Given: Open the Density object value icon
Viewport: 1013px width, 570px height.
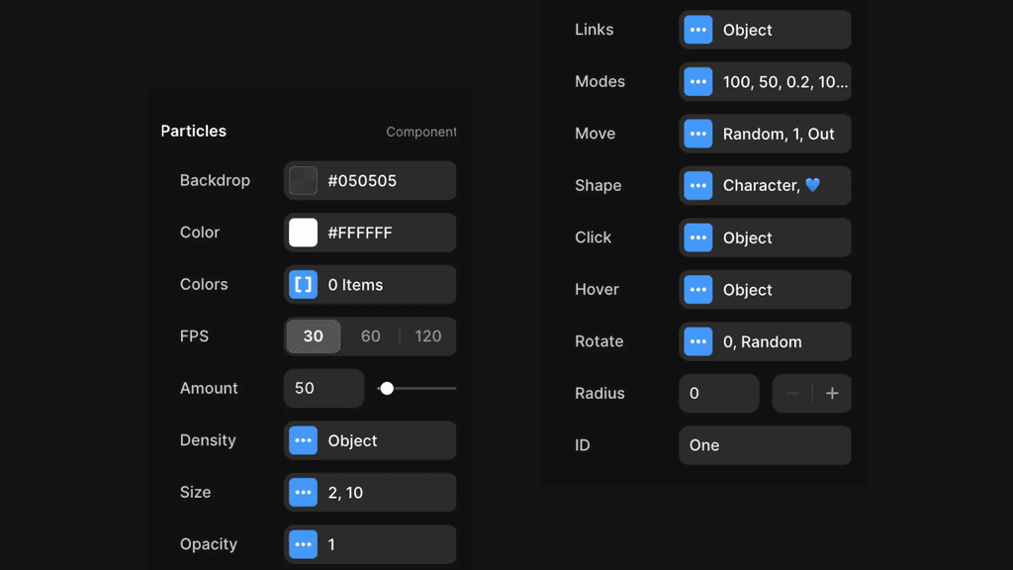Looking at the screenshot, I should point(303,440).
